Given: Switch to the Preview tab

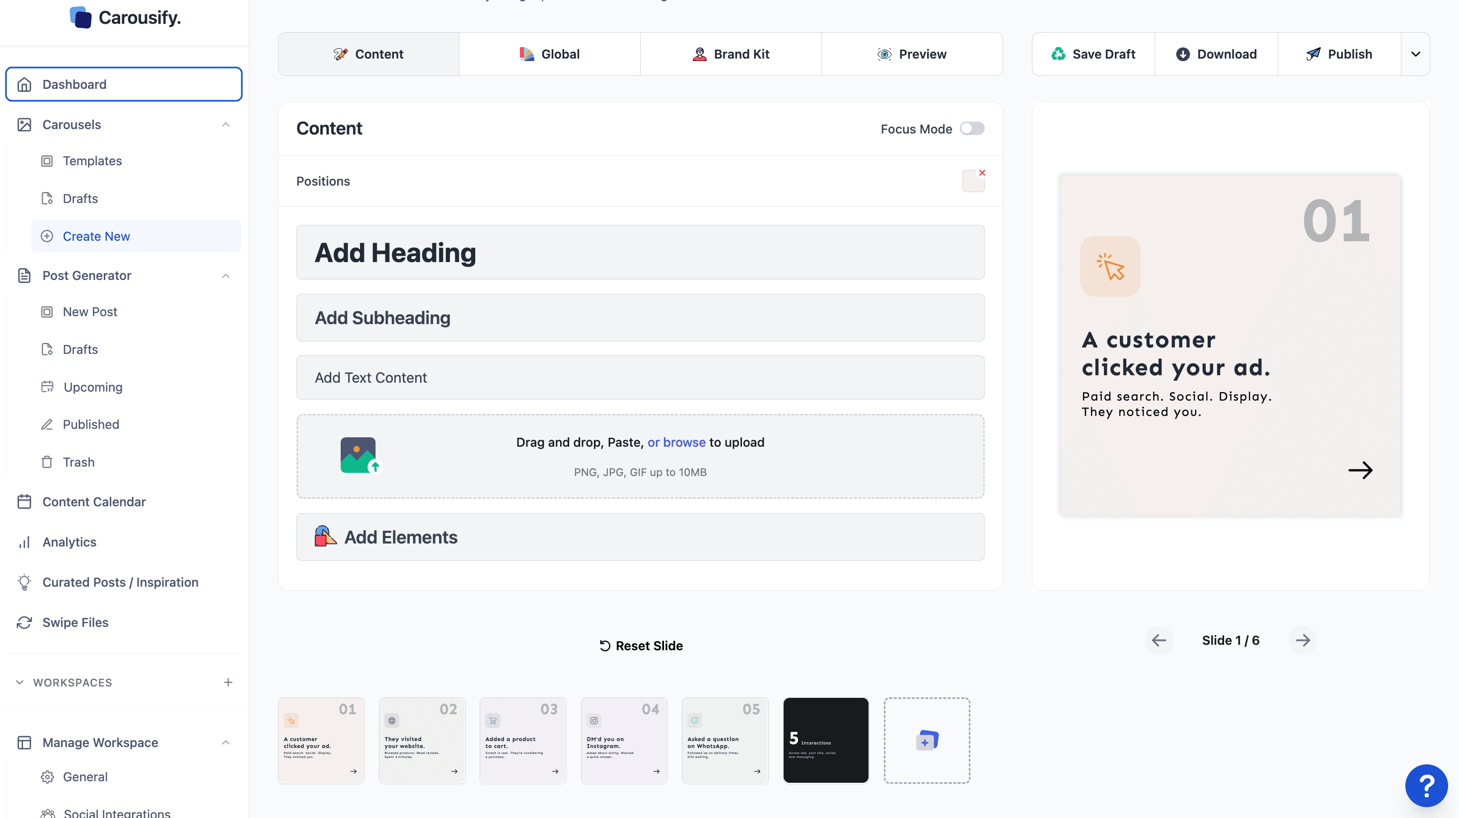Looking at the screenshot, I should tap(912, 54).
